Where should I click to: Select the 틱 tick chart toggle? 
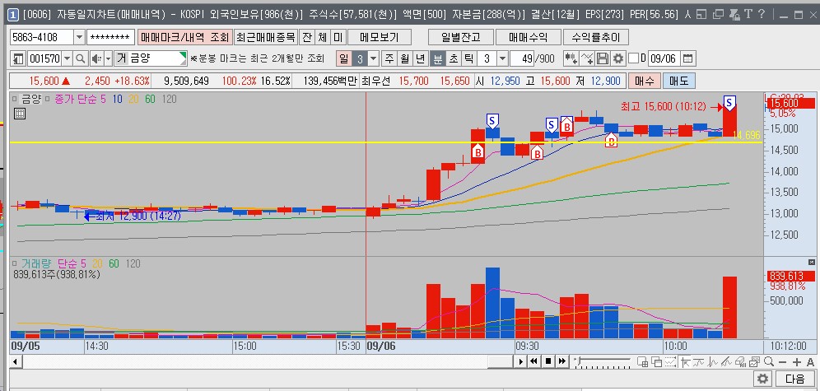pyautogui.click(x=468, y=58)
